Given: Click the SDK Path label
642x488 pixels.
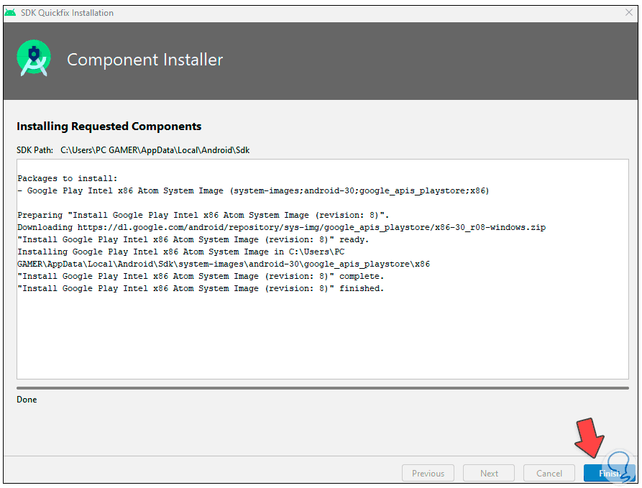Looking at the screenshot, I should click(35, 150).
